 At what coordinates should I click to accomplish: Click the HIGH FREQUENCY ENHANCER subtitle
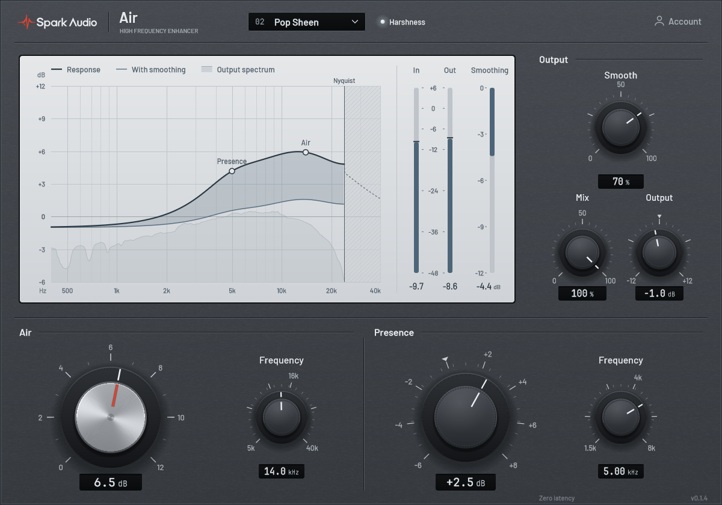click(x=159, y=31)
